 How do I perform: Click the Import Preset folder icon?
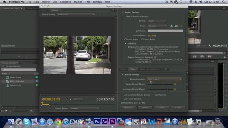tap(176, 26)
